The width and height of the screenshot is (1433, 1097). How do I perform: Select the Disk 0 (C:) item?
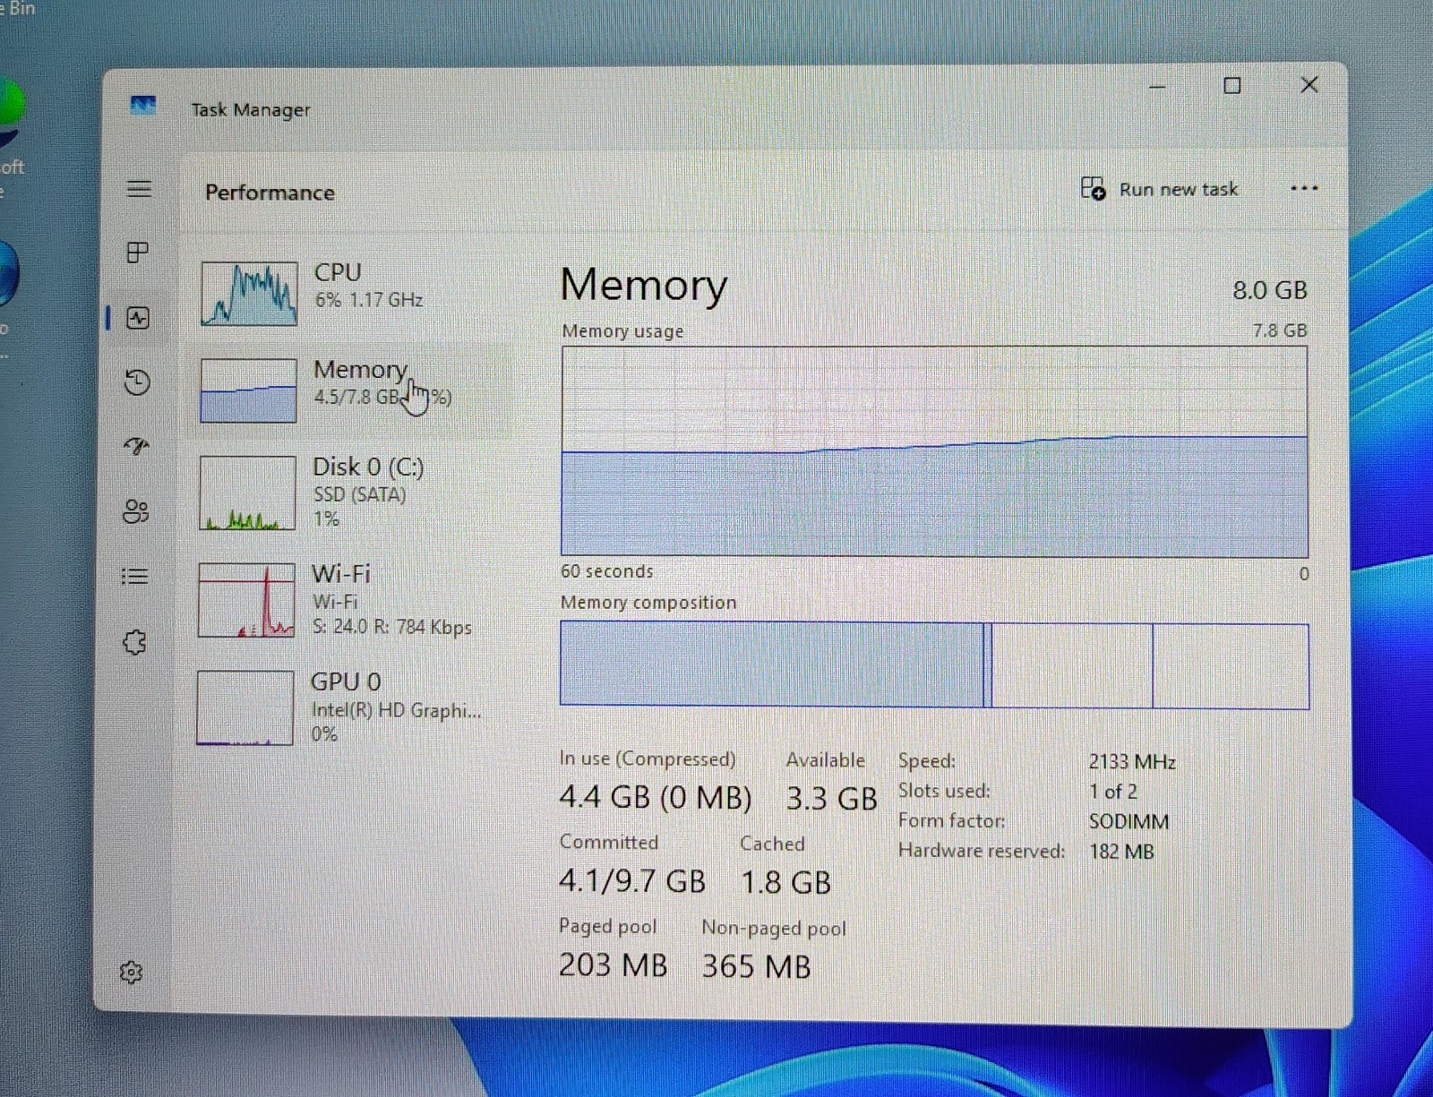(351, 493)
